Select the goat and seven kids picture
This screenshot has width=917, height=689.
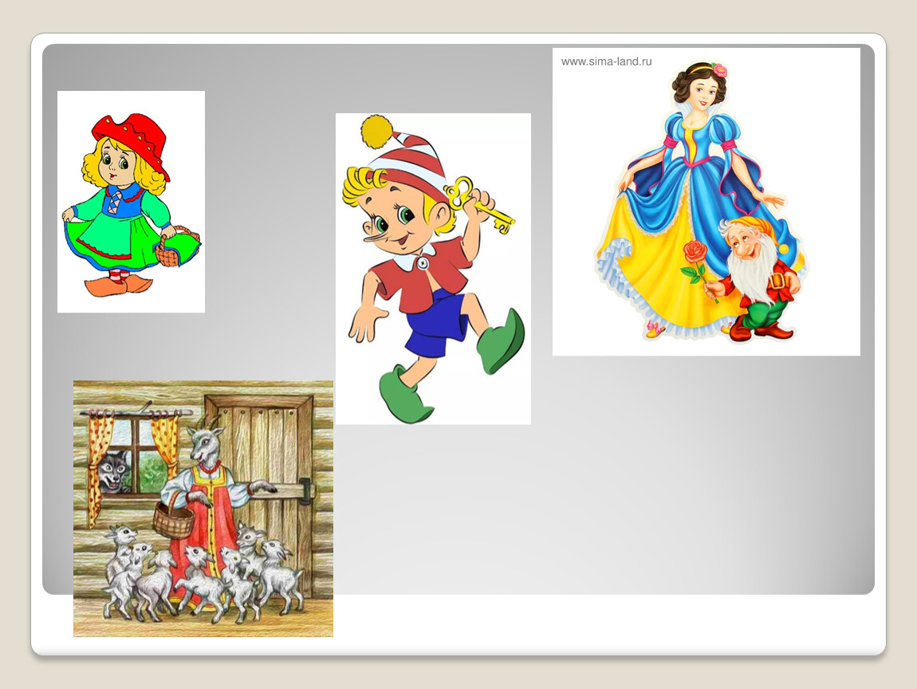[x=203, y=509]
